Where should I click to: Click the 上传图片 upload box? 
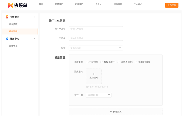[94, 76]
